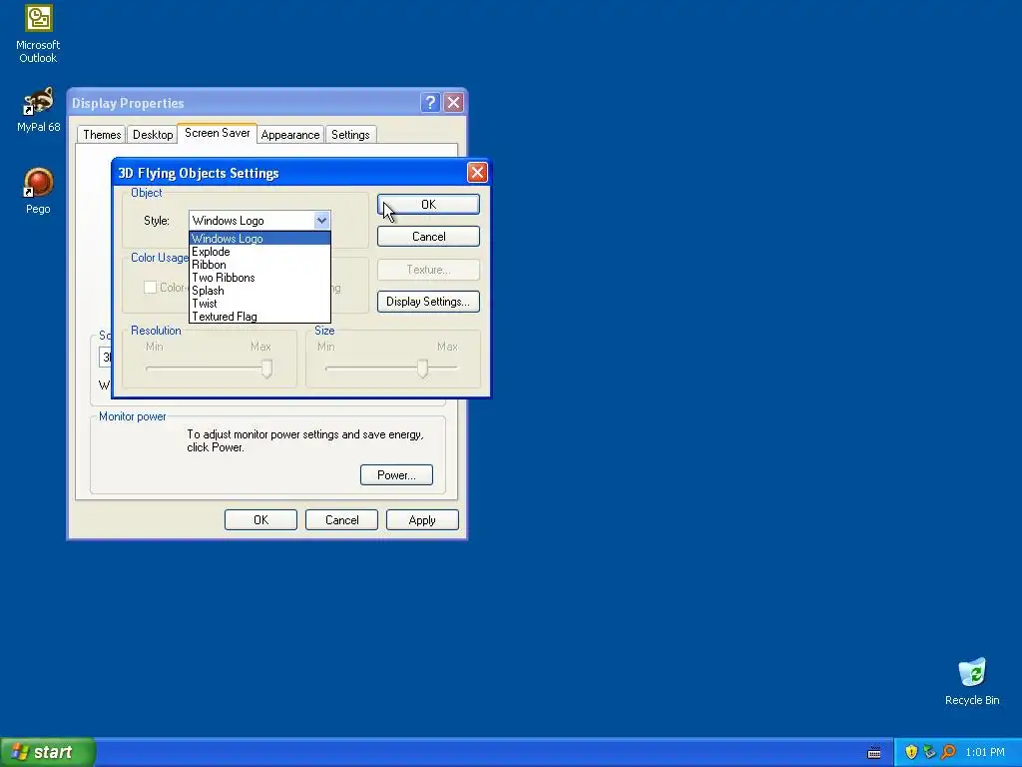Viewport: 1022px width, 767px height.
Task: Choose Twist in the style list
Action: (x=260, y=304)
